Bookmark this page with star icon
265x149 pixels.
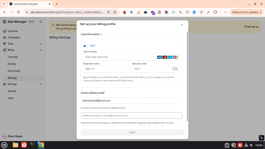tap(115, 12)
